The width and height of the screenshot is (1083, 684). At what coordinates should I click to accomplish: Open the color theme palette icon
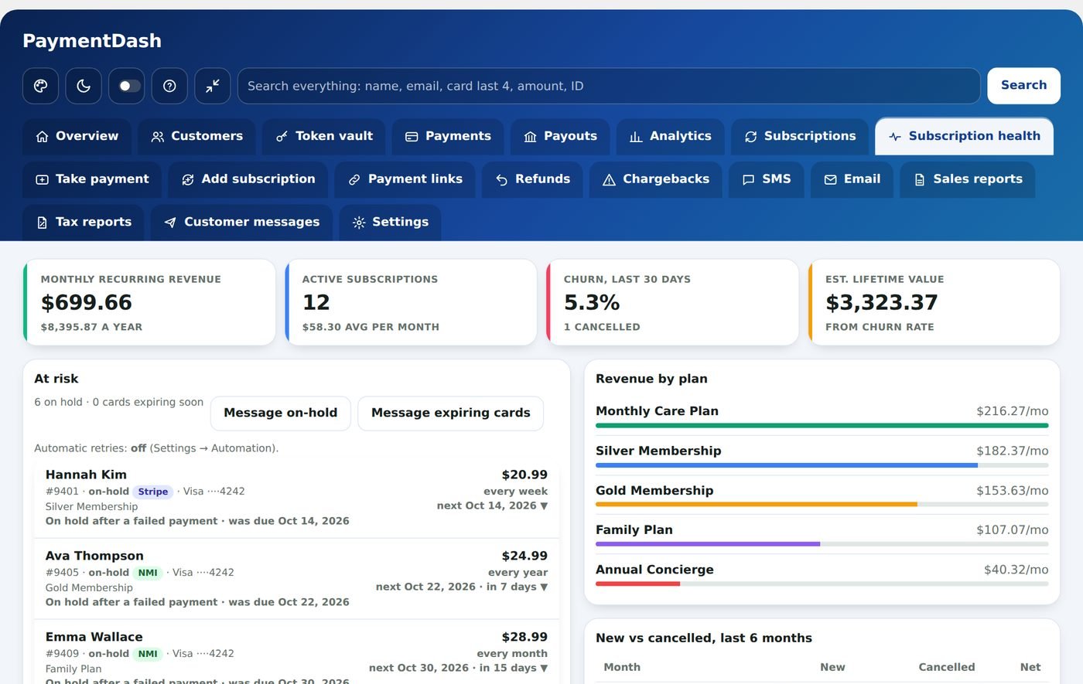40,86
